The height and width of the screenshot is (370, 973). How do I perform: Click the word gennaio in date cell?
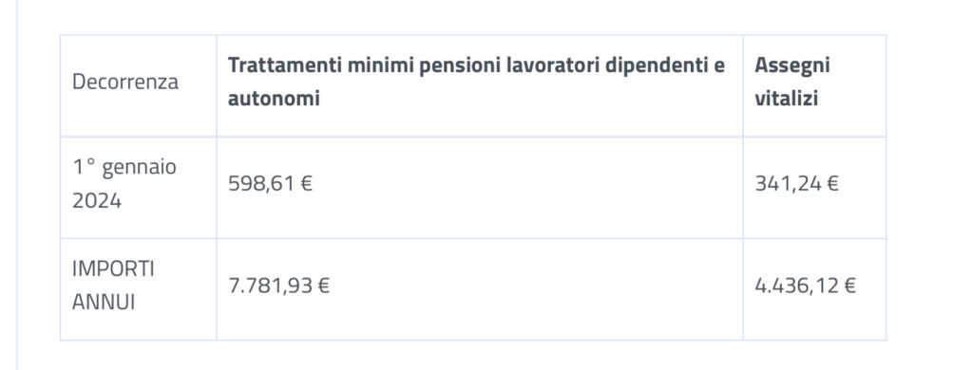[139, 169]
